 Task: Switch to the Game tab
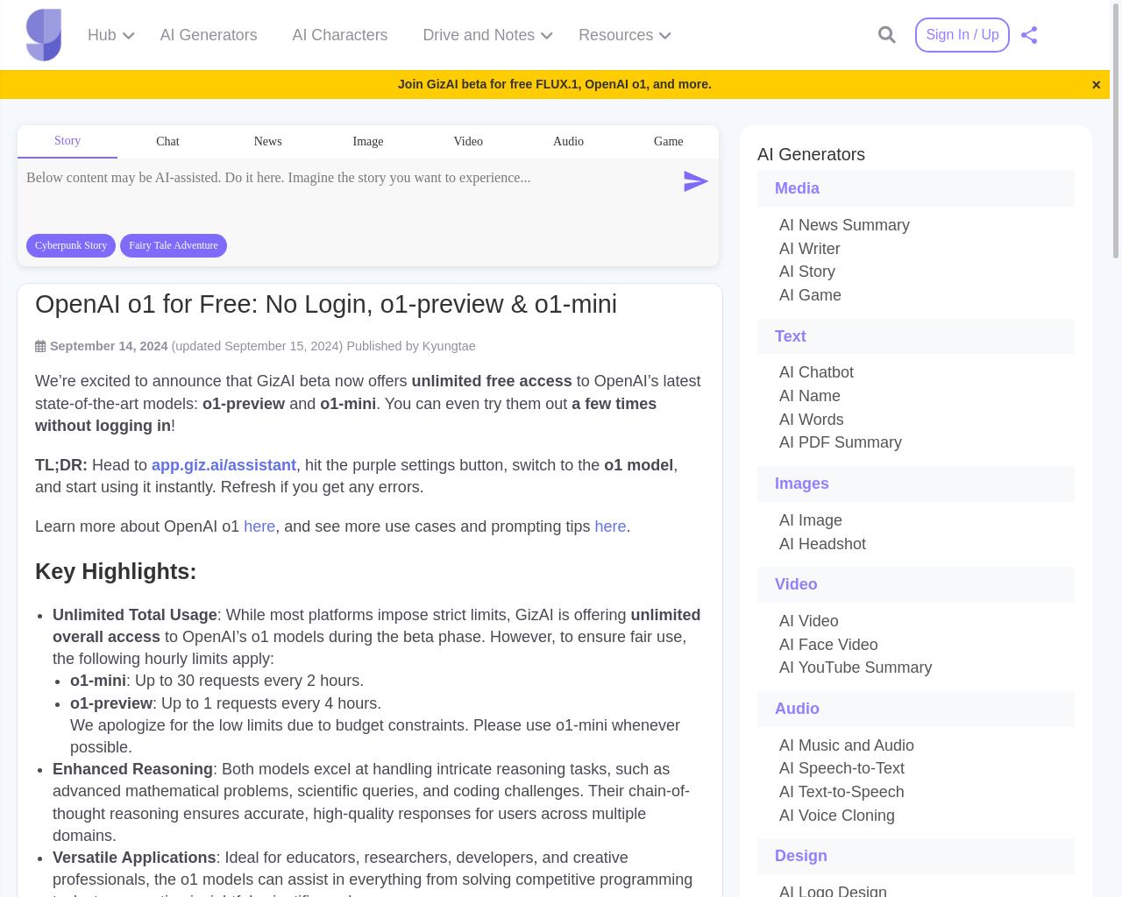pos(668,141)
